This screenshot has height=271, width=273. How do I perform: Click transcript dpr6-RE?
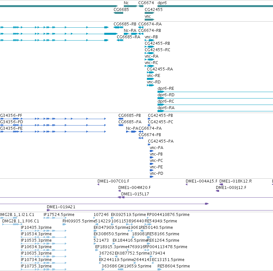tap(166, 89)
